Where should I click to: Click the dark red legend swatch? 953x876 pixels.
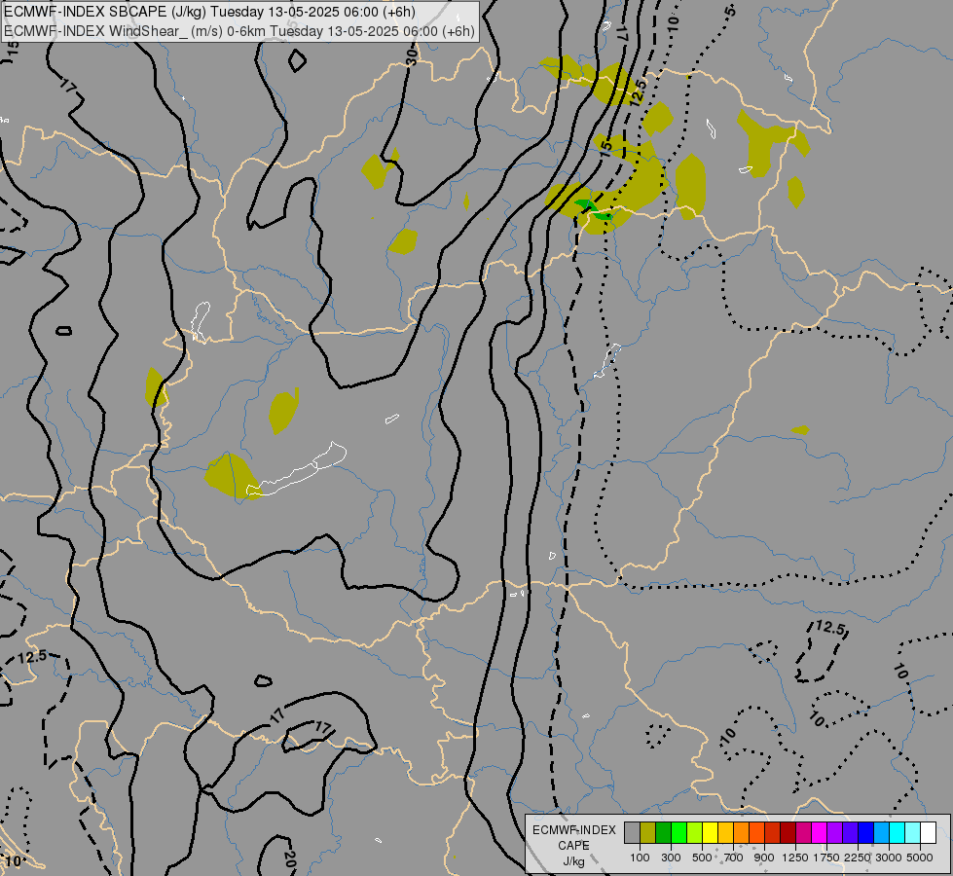(x=788, y=833)
